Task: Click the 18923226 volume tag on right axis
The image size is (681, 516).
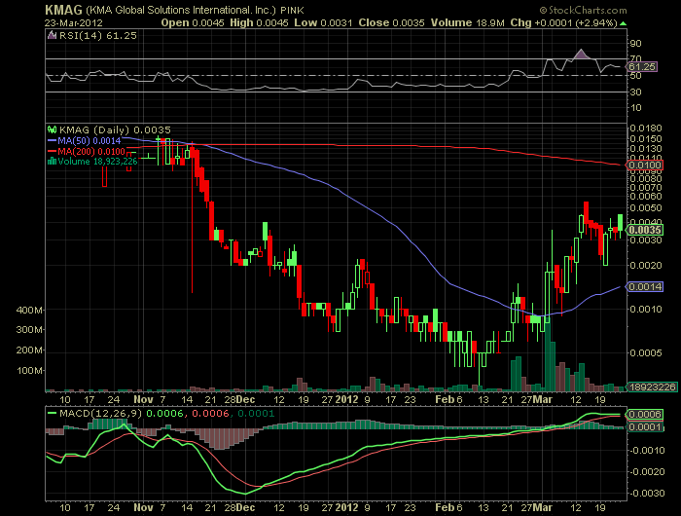Action: [651, 387]
